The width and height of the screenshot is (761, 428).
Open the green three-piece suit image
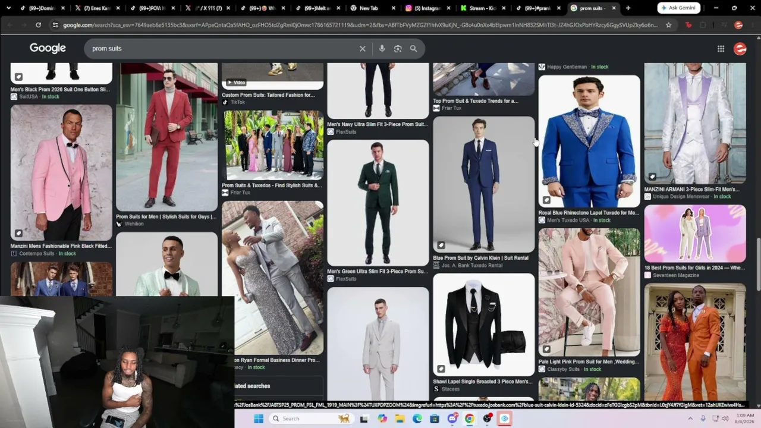coord(378,203)
